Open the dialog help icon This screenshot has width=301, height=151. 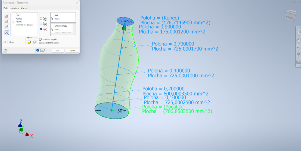coord(5,51)
